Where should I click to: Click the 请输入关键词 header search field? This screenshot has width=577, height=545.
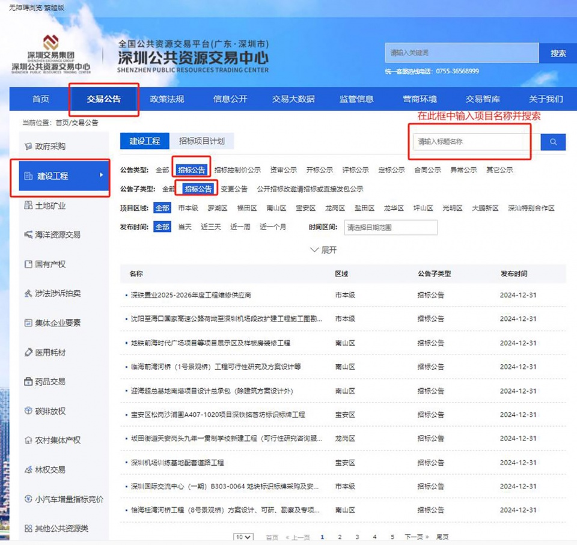[x=462, y=53]
